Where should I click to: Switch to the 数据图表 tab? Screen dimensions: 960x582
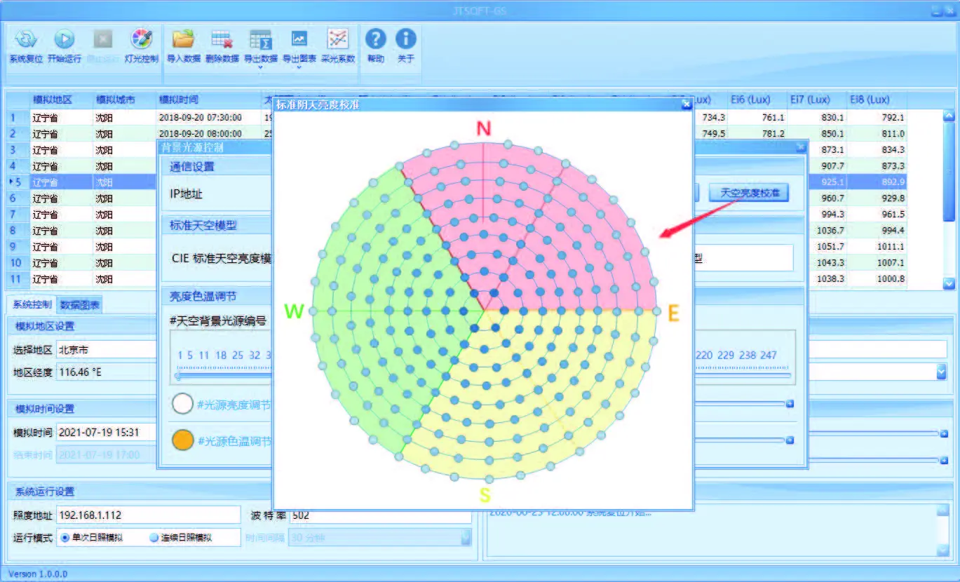click(x=80, y=305)
